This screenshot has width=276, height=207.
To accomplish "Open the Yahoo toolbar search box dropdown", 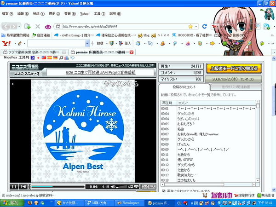I will 87,44.
